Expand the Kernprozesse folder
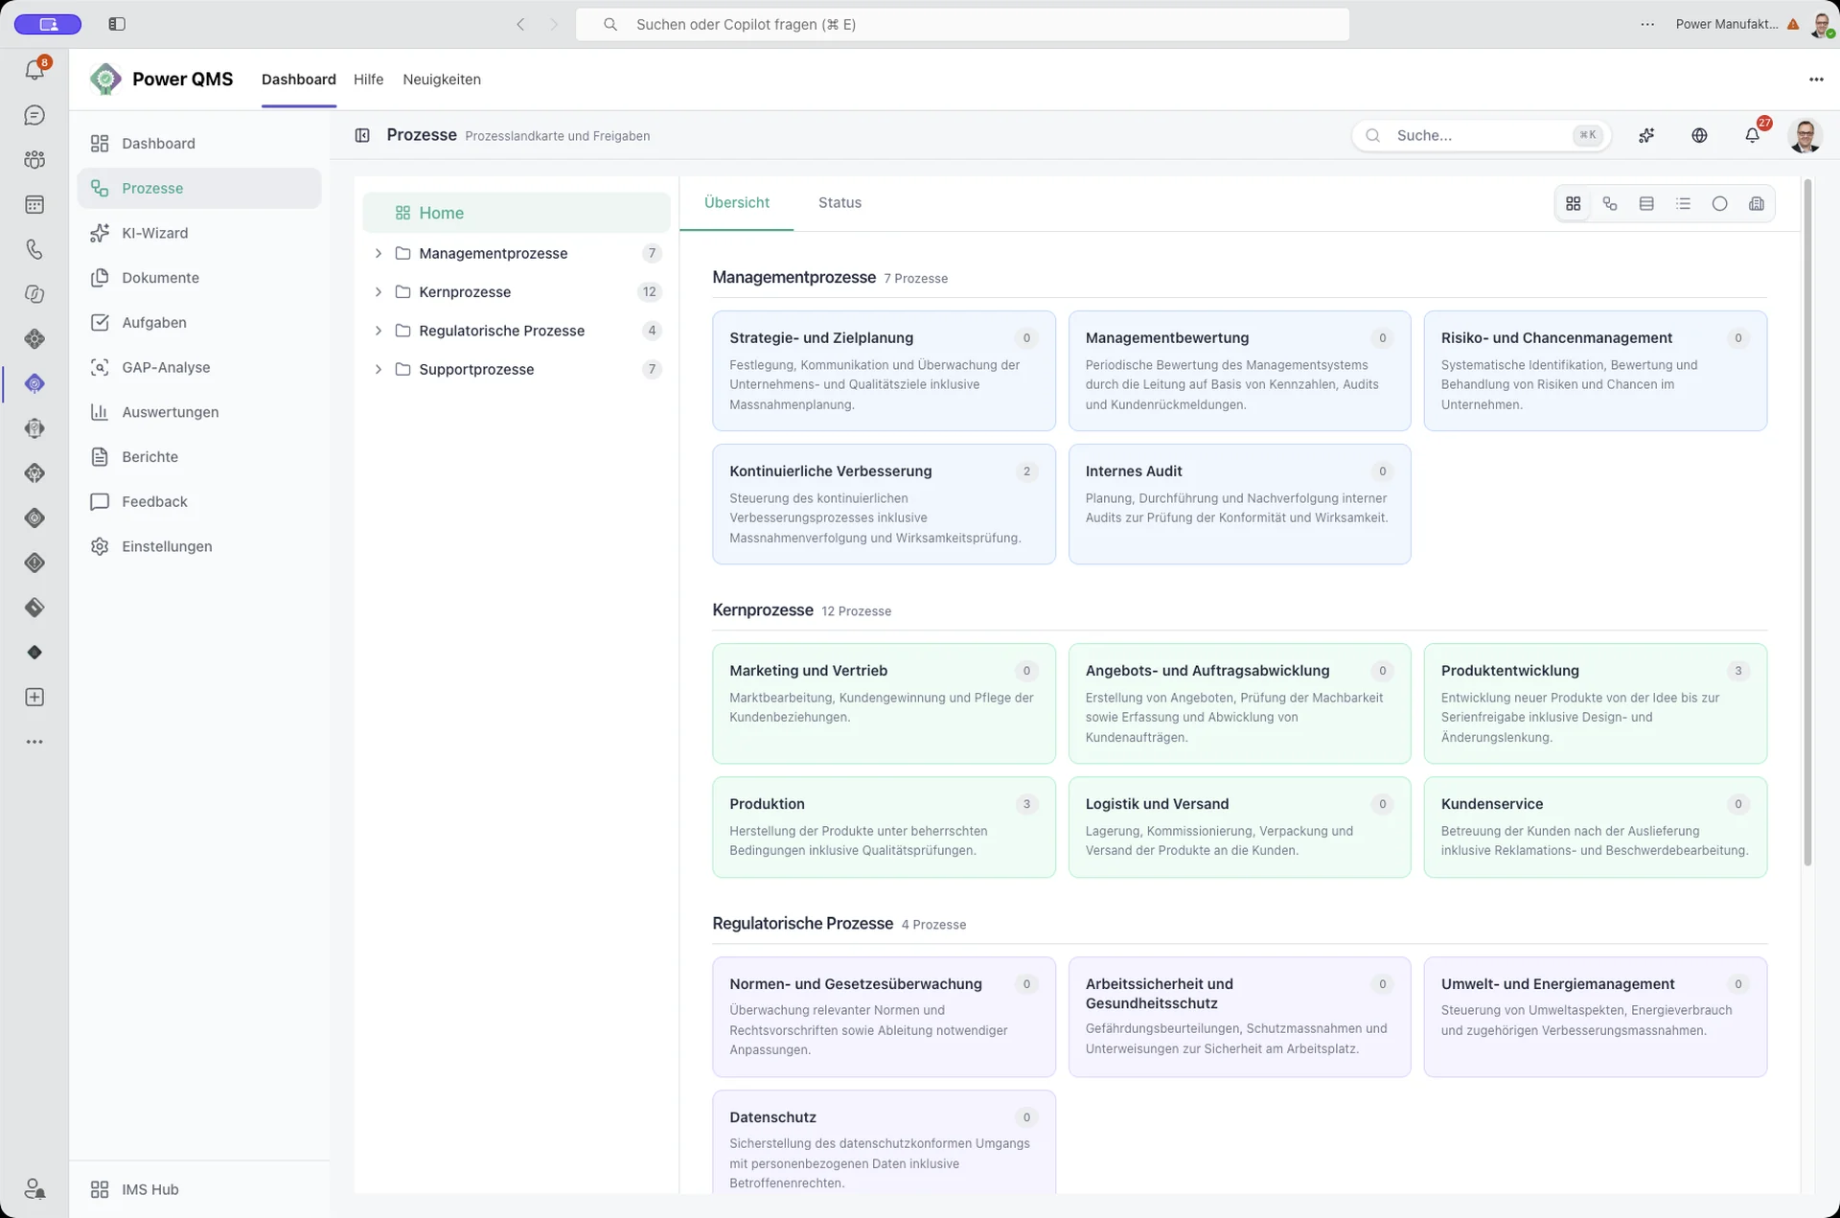 point(378,291)
